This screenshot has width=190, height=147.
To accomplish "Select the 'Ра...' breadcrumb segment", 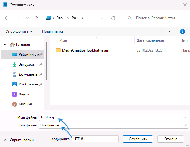I will click(x=75, y=18).
